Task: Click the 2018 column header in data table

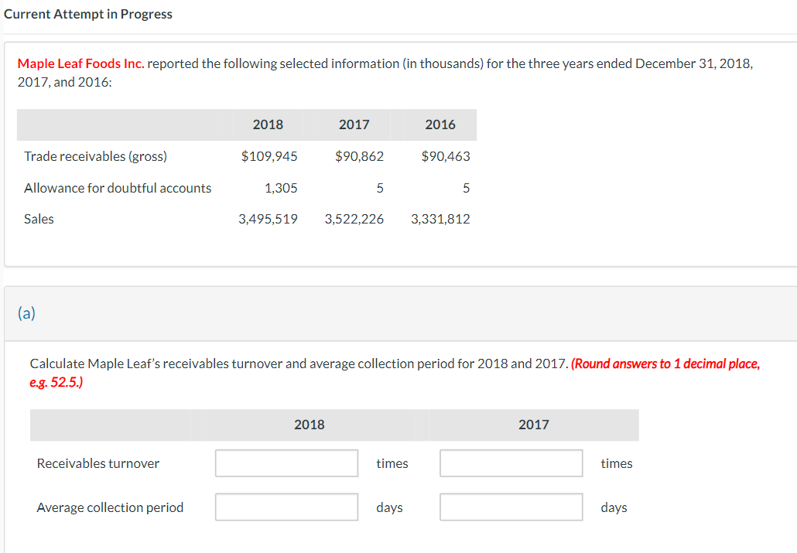Action: coord(268,125)
